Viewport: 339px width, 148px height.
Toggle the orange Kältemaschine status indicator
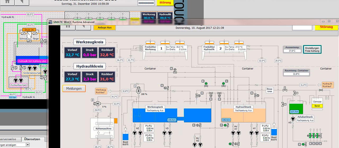pyautogui.click(x=116, y=121)
